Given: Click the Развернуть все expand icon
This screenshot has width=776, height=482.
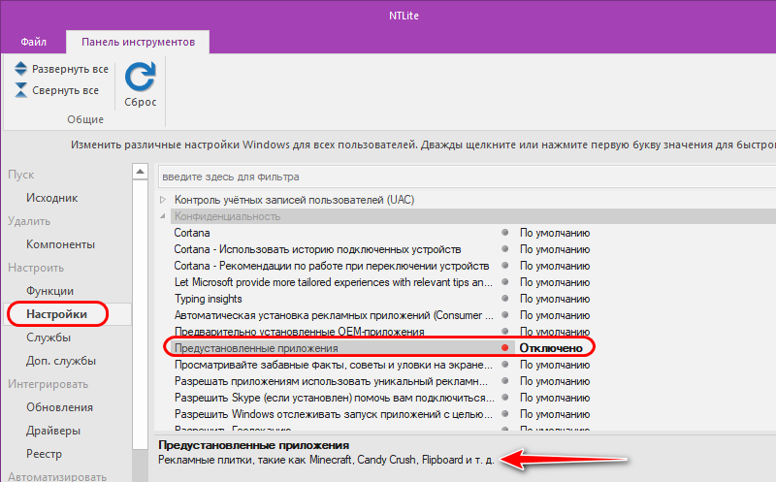Looking at the screenshot, I should 20,69.
